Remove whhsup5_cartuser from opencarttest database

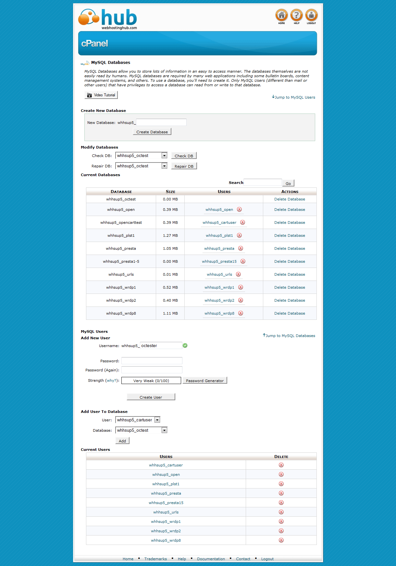(x=242, y=223)
